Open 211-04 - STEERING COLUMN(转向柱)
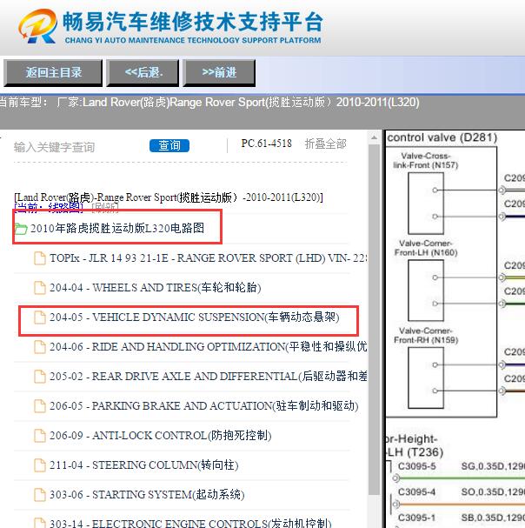This screenshot has height=528, width=525. point(143,465)
